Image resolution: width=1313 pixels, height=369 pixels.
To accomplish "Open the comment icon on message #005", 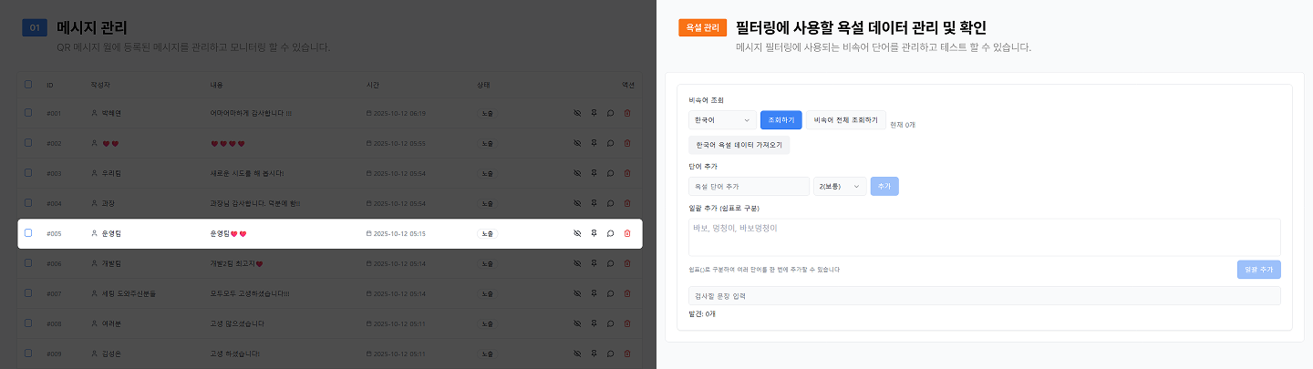I will tap(610, 233).
